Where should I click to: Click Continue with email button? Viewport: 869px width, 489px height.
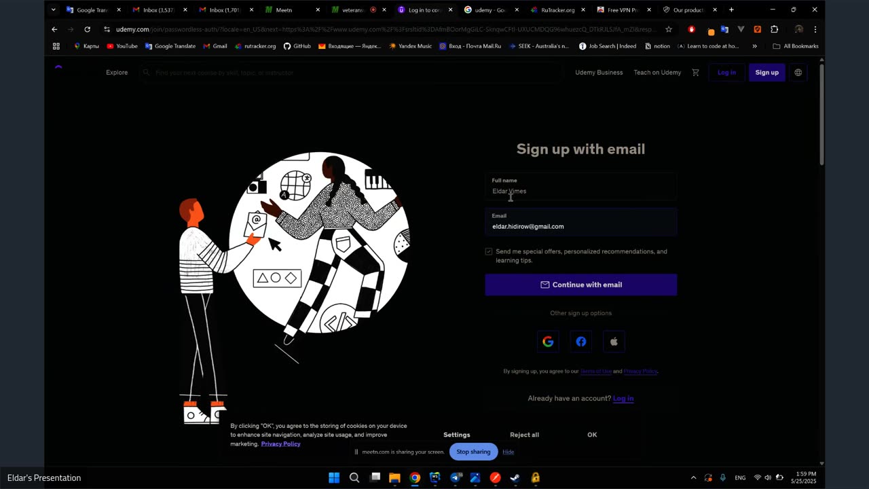coord(581,285)
